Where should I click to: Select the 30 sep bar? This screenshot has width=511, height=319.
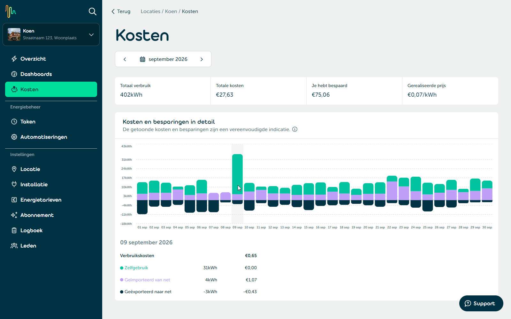[x=487, y=191]
